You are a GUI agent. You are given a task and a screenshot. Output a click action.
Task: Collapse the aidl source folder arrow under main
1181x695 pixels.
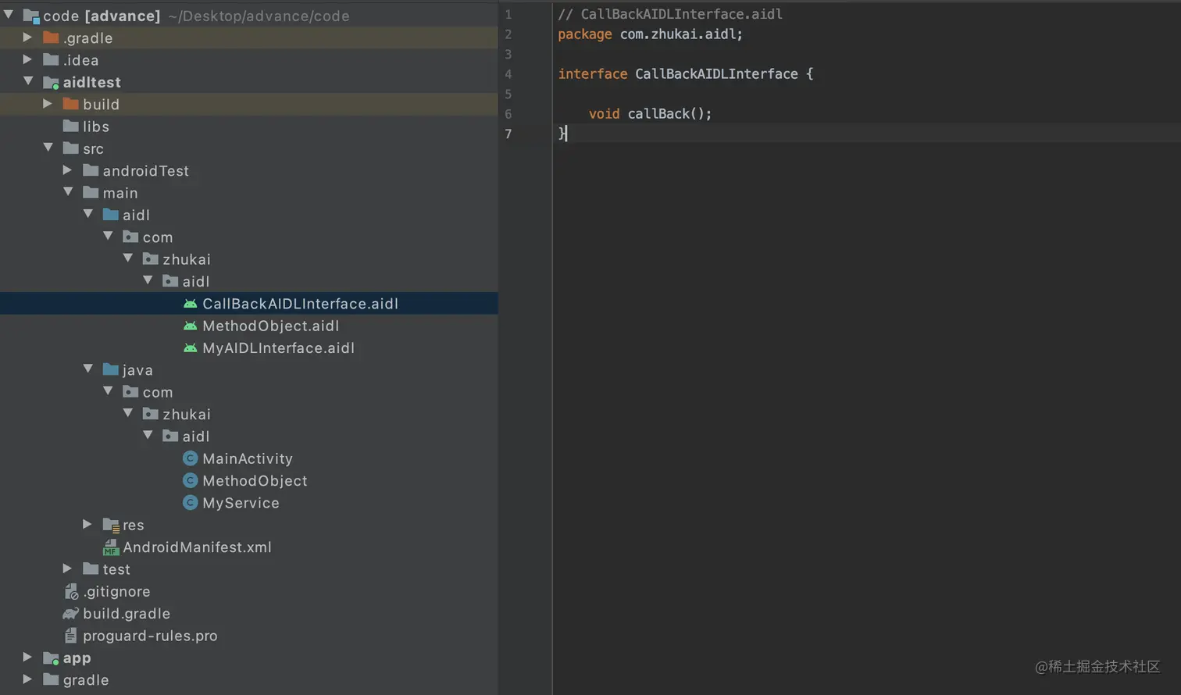click(88, 214)
